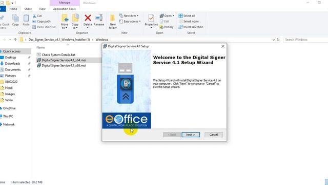
Task: Click Select none in ribbon
Action: coord(189,22)
